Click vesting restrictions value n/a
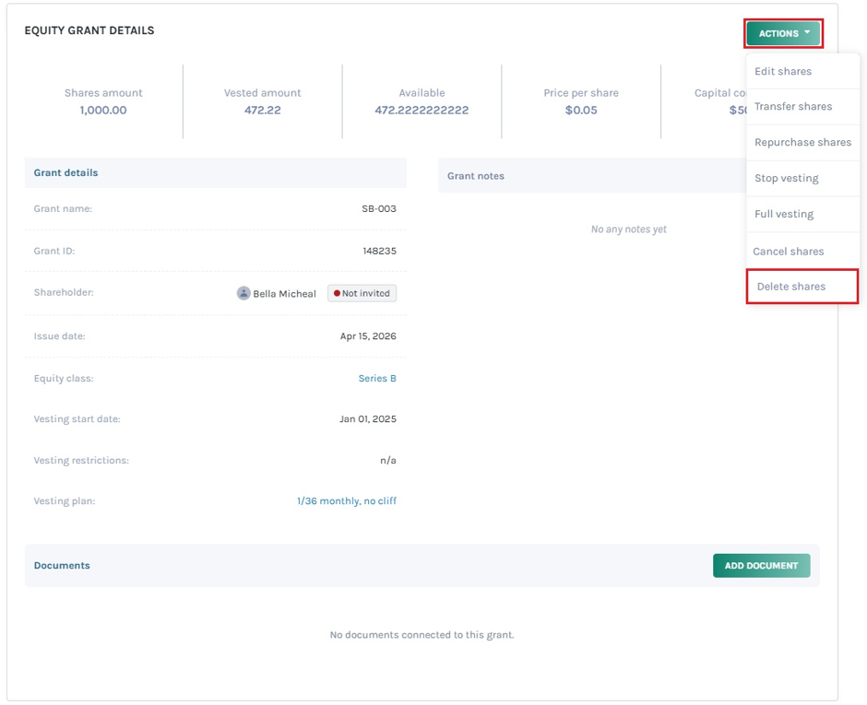867x705 pixels. click(388, 460)
